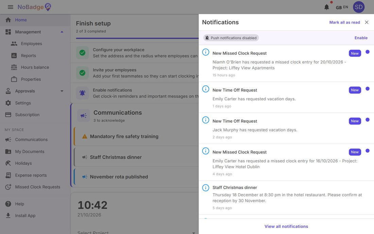The image size is (374, 234).
Task: Click the Settings gear icon
Action: click(x=8, y=103)
